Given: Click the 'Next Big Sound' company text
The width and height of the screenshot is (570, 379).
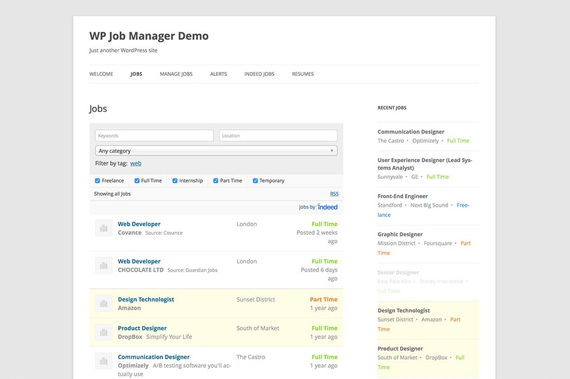Looking at the screenshot, I should tap(429, 205).
